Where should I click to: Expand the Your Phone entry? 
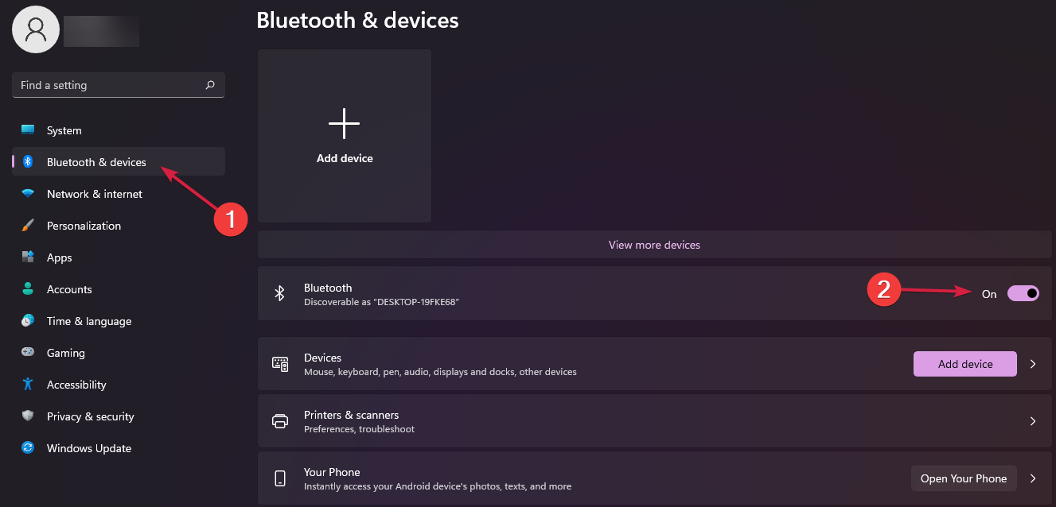[x=1033, y=478]
